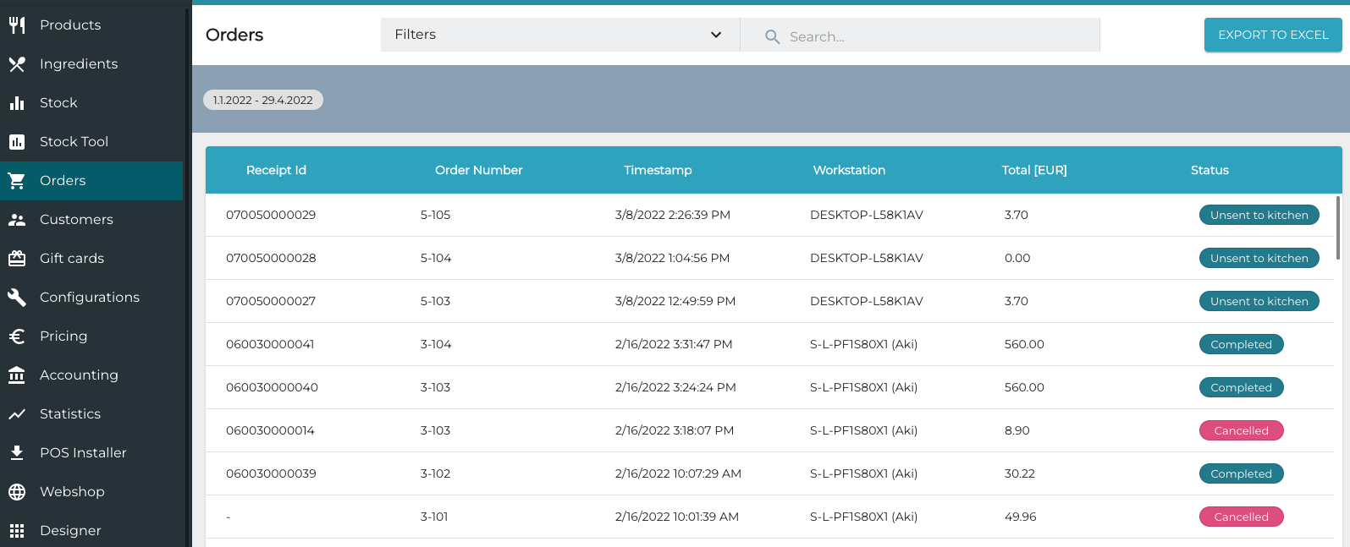Image resolution: width=1350 pixels, height=547 pixels.
Task: Open the Customers menu item
Action: (76, 220)
